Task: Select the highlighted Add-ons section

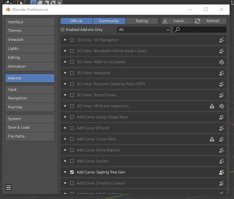Action: [30, 78]
